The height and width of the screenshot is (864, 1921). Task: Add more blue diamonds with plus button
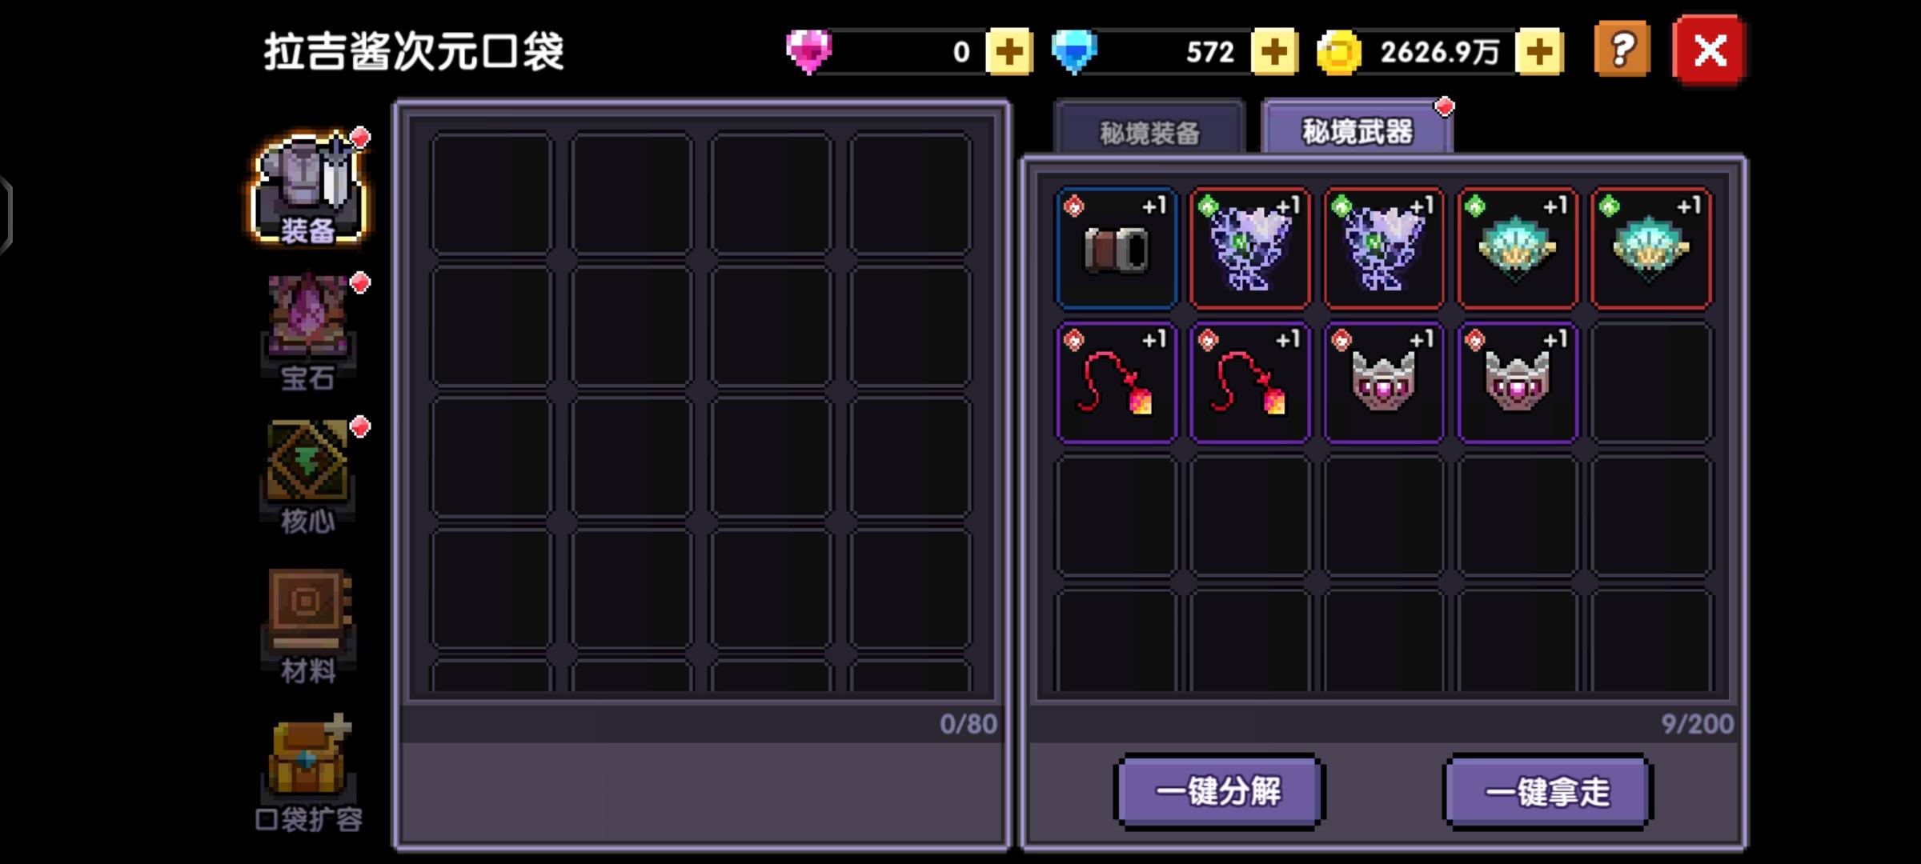point(1273,52)
